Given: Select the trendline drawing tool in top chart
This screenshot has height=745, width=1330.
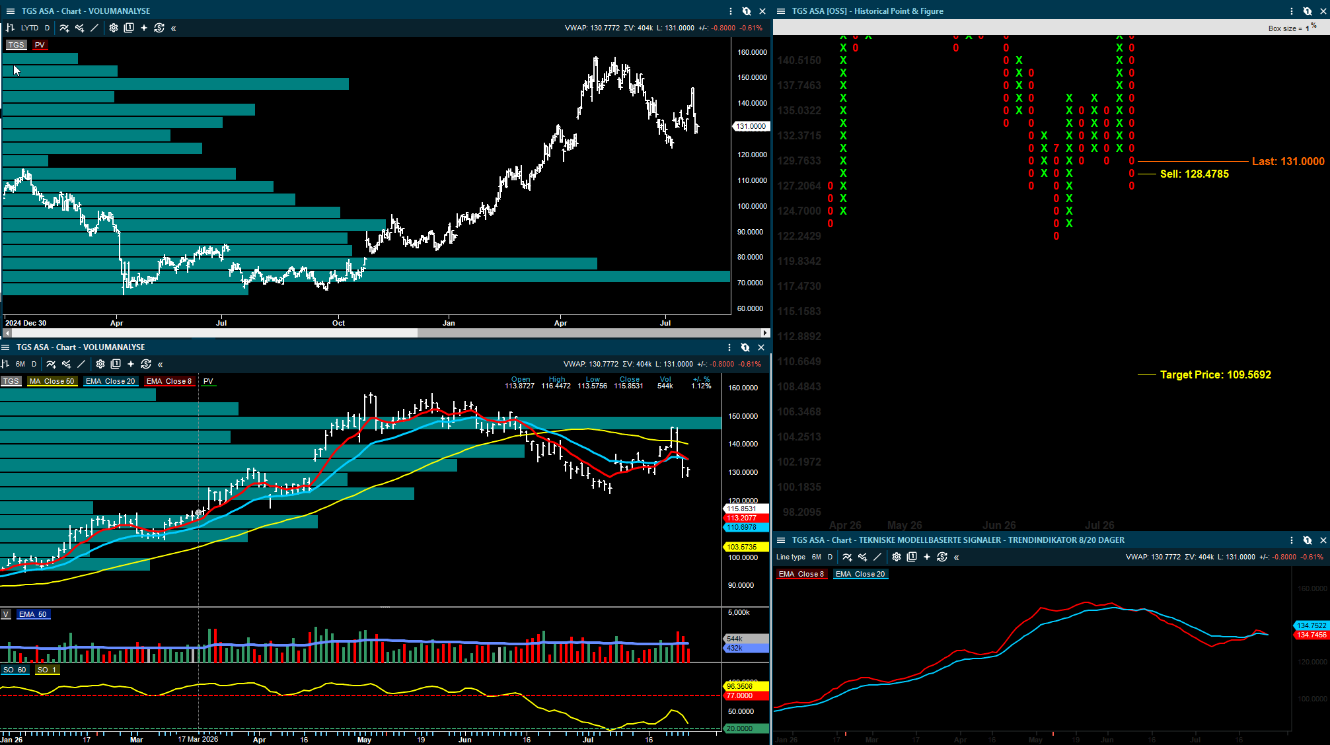Looking at the screenshot, I should [94, 28].
